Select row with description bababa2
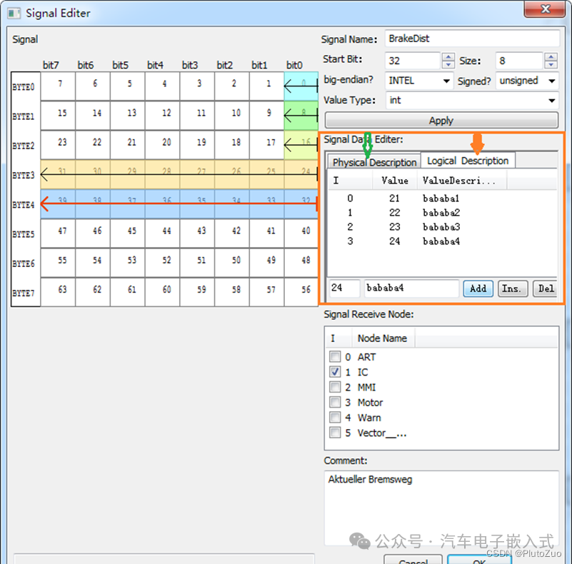Screen dimensions: 572x564 pos(441,213)
